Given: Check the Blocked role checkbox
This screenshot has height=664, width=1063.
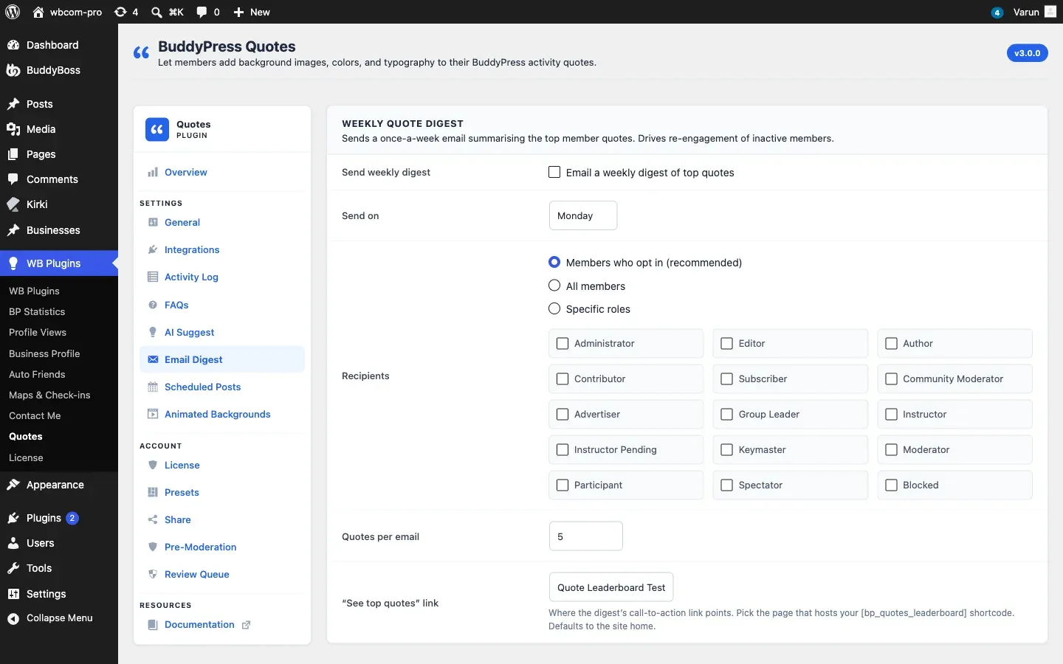Looking at the screenshot, I should [x=892, y=485].
